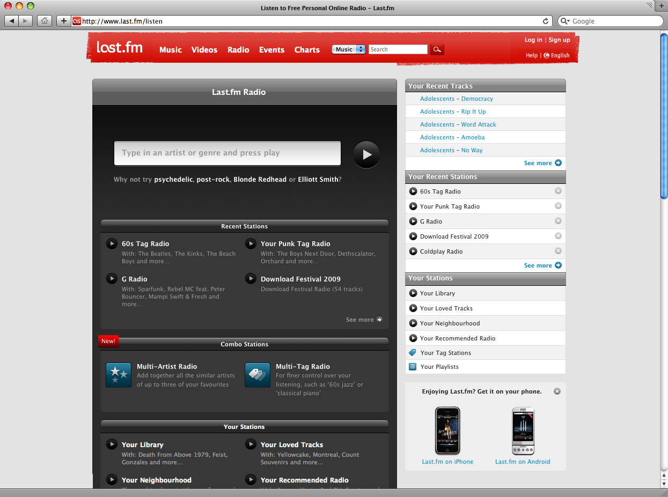Click the search magnifier icon

[436, 49]
